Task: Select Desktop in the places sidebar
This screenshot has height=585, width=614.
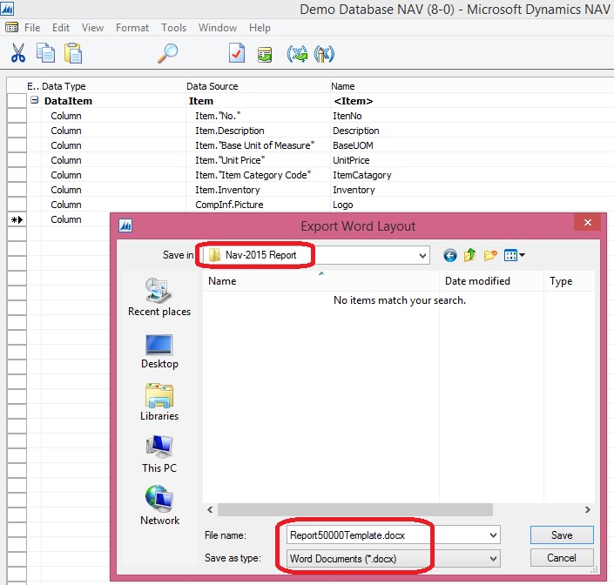Action: tap(159, 351)
